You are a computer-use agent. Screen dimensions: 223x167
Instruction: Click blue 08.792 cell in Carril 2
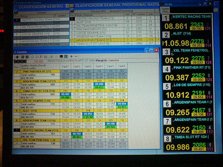tap(77, 134)
